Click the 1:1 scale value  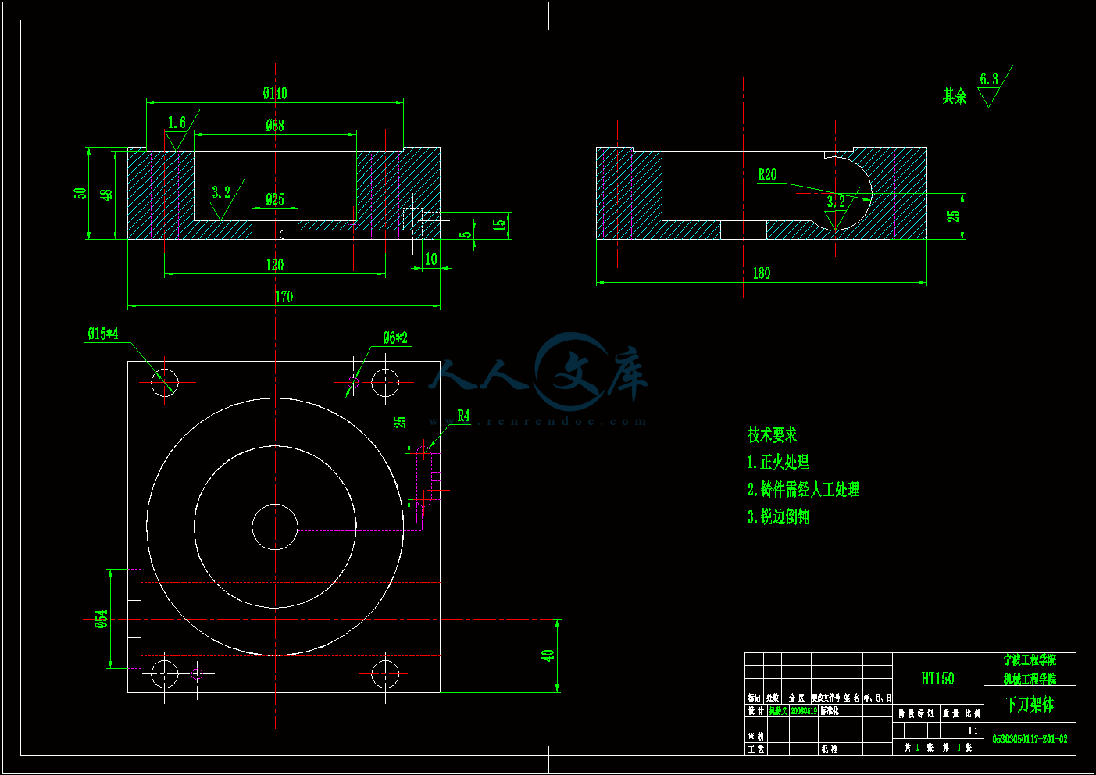click(973, 731)
